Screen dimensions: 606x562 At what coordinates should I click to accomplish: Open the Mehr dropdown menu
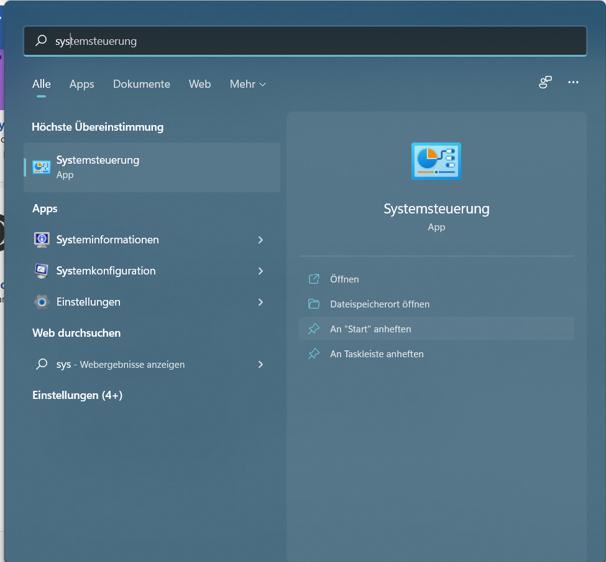click(x=248, y=84)
